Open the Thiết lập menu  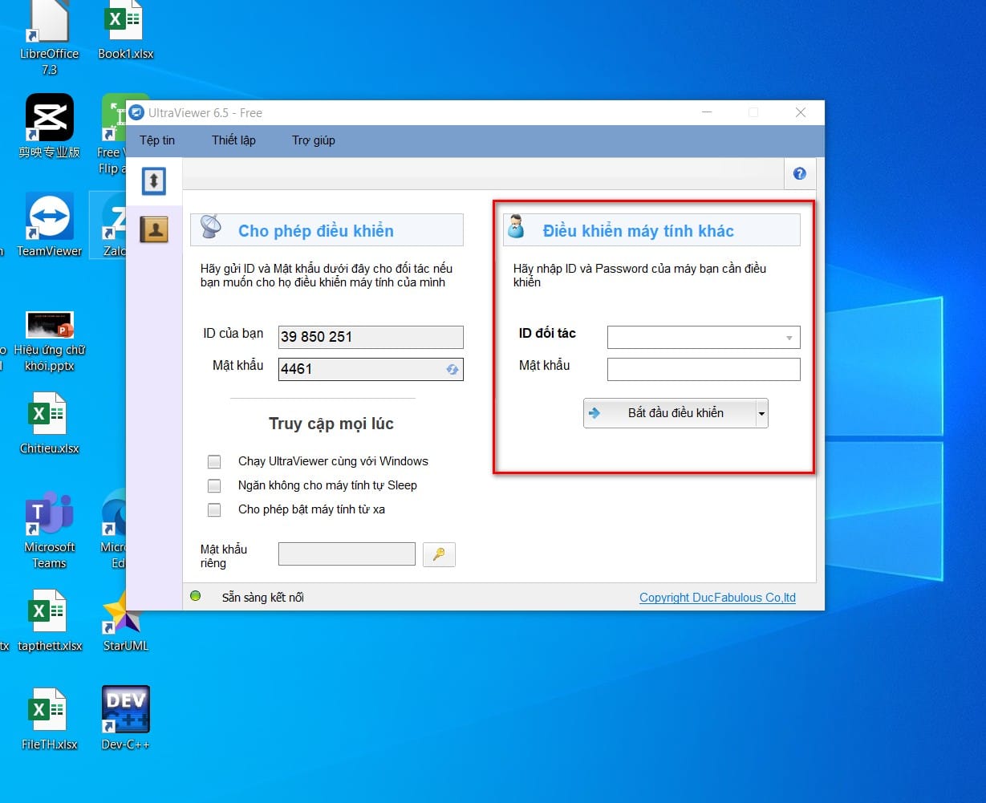click(x=233, y=140)
